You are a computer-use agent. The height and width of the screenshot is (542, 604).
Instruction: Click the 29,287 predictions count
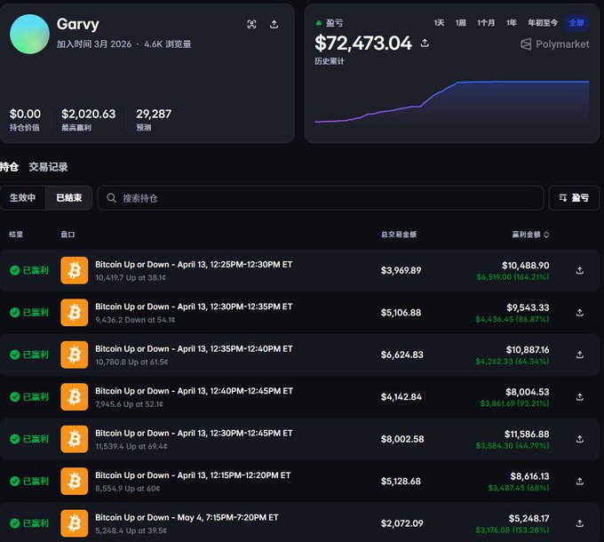154,114
